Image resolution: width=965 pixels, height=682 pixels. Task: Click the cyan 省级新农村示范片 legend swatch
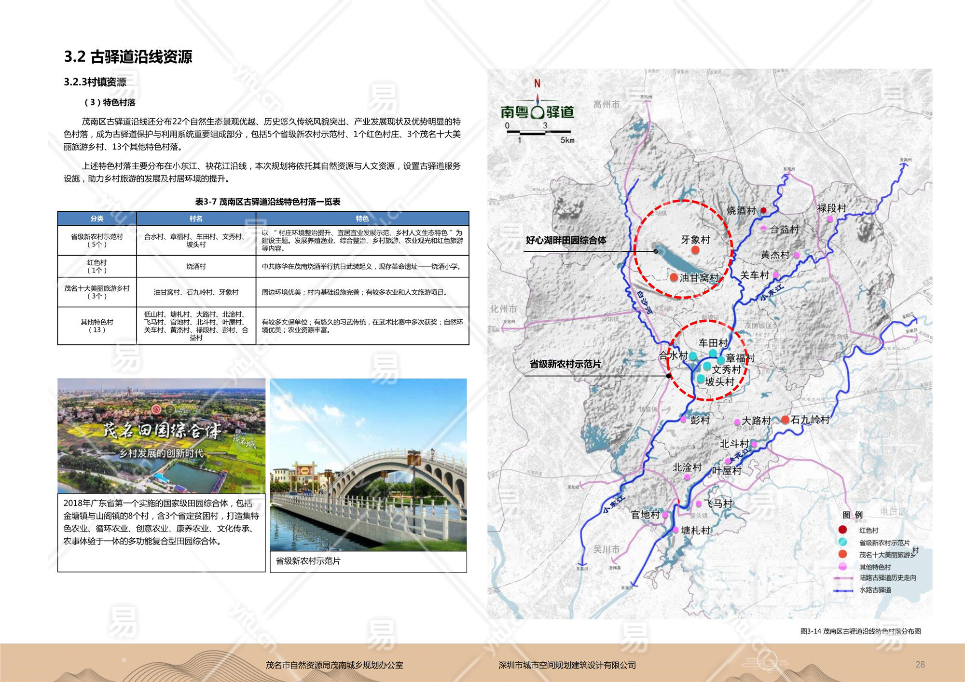[842, 542]
